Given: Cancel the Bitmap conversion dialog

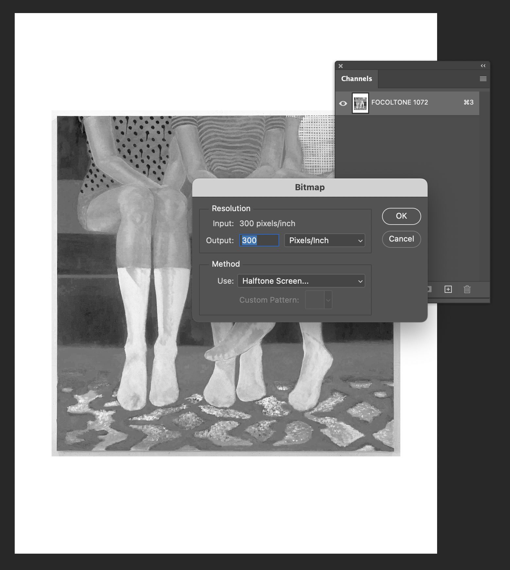Looking at the screenshot, I should point(401,239).
